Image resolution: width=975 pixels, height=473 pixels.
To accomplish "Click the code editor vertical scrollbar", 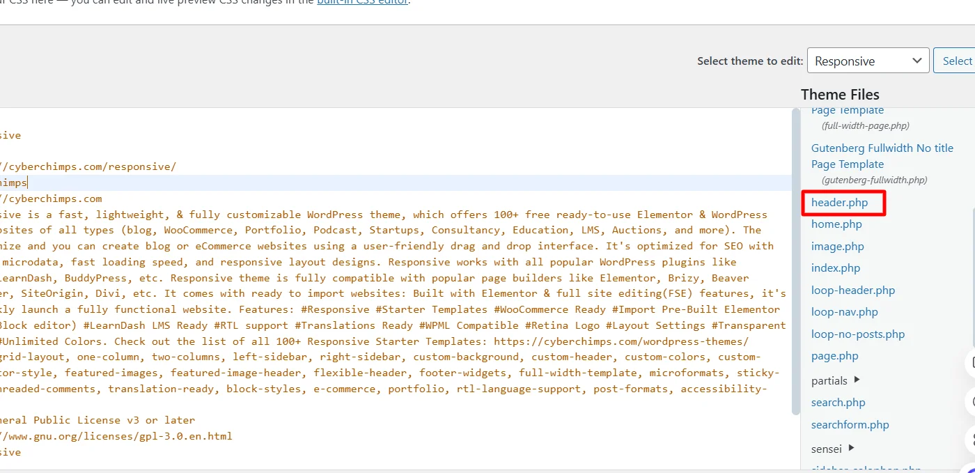I will 796,261.
